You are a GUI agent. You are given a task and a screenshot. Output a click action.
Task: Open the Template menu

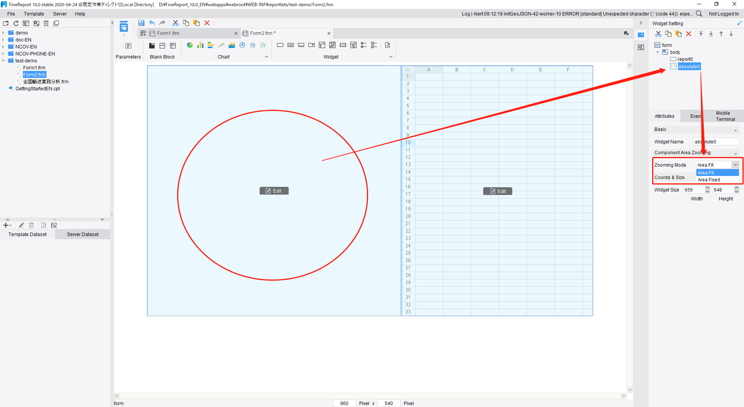click(x=34, y=14)
